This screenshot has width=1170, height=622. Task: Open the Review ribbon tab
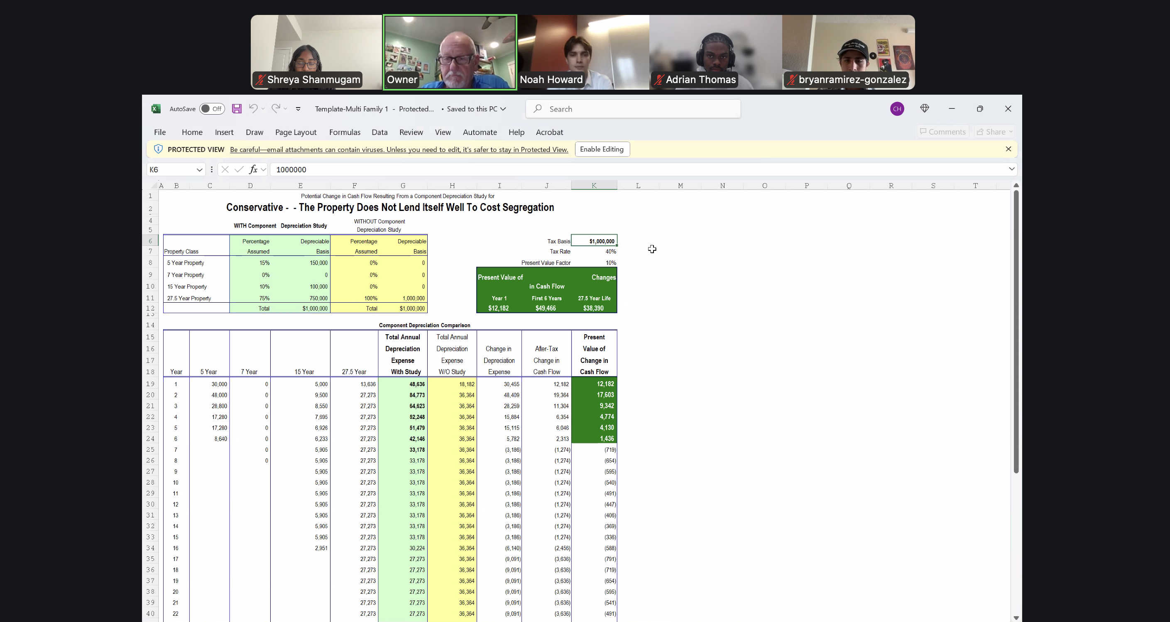point(411,132)
